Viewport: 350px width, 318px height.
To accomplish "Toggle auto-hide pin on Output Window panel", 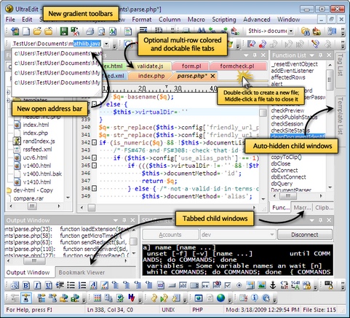I will tap(124, 220).
